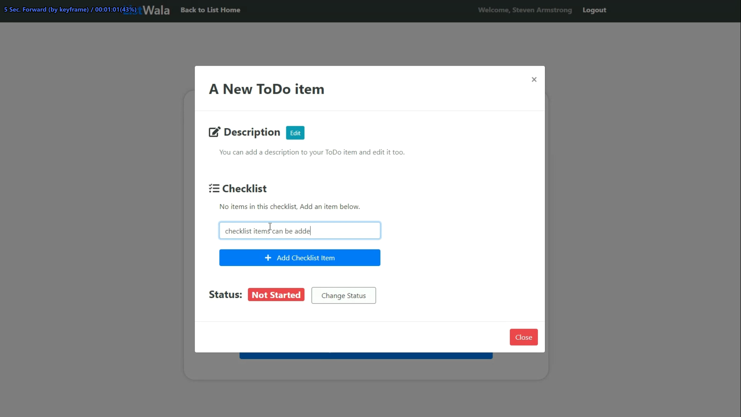This screenshot has width=741, height=417.
Task: Click the pencil-square icon beside Description
Action: pos(214,132)
